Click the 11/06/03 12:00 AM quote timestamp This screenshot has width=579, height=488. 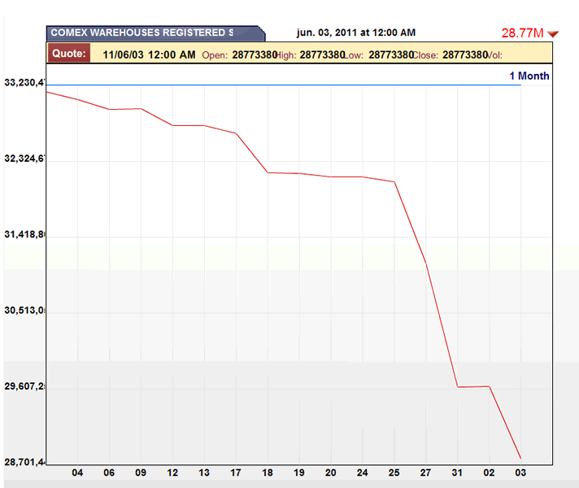click(150, 54)
